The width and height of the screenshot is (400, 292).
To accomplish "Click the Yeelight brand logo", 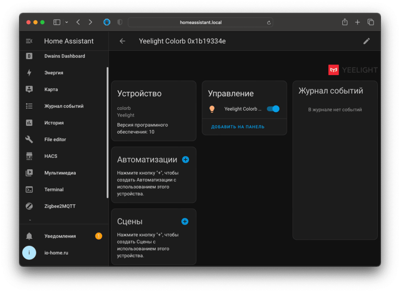I will [x=353, y=70].
